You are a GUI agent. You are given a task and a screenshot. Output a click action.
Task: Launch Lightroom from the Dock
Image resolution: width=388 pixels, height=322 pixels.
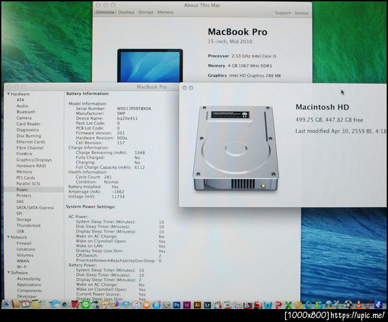coord(208,305)
